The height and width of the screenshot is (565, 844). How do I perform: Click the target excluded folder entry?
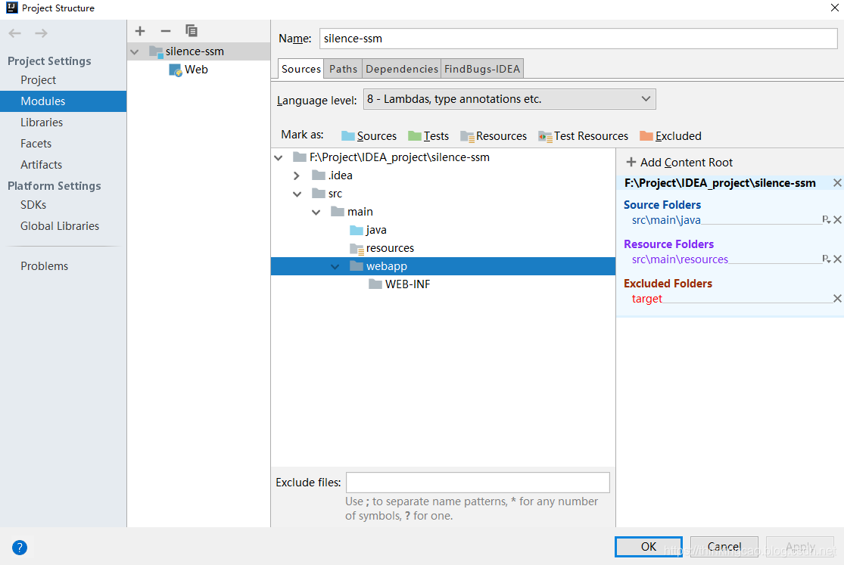[x=646, y=299]
